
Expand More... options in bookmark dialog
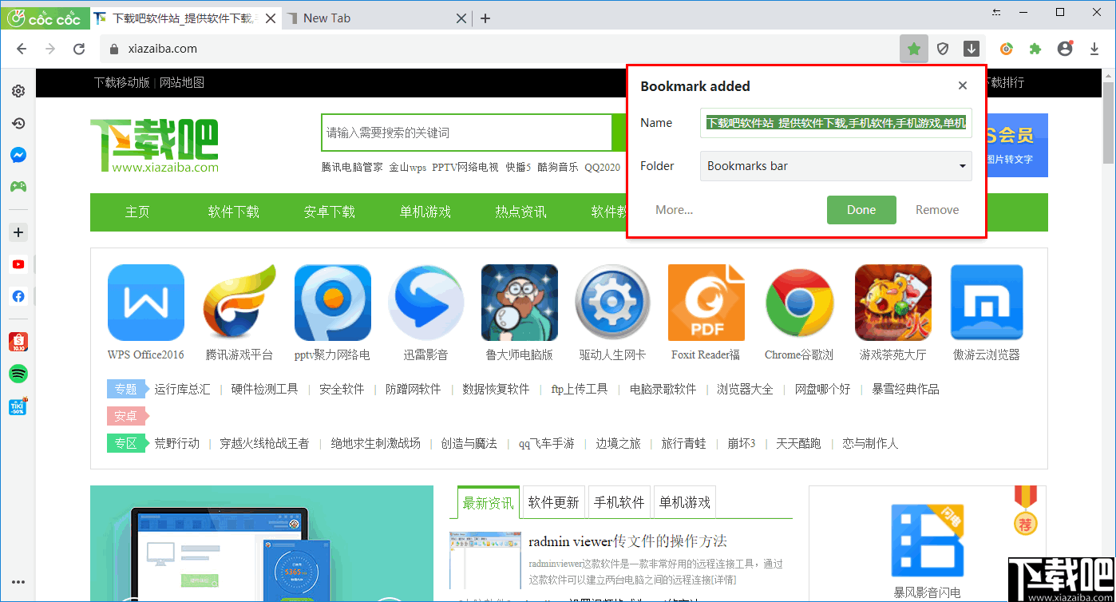[673, 209]
